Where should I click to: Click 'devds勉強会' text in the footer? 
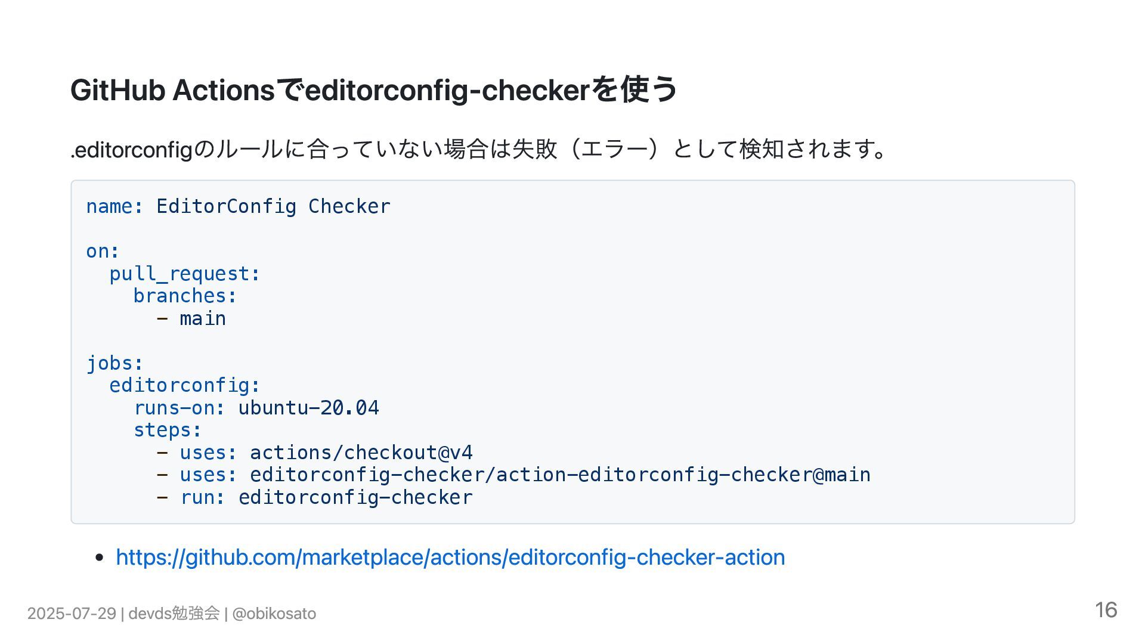[x=174, y=614]
